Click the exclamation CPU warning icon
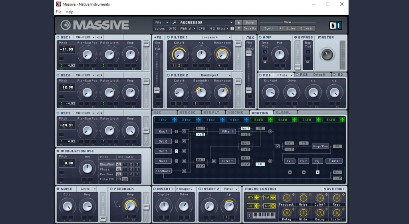This screenshot has height=224, width=409. [232, 28]
